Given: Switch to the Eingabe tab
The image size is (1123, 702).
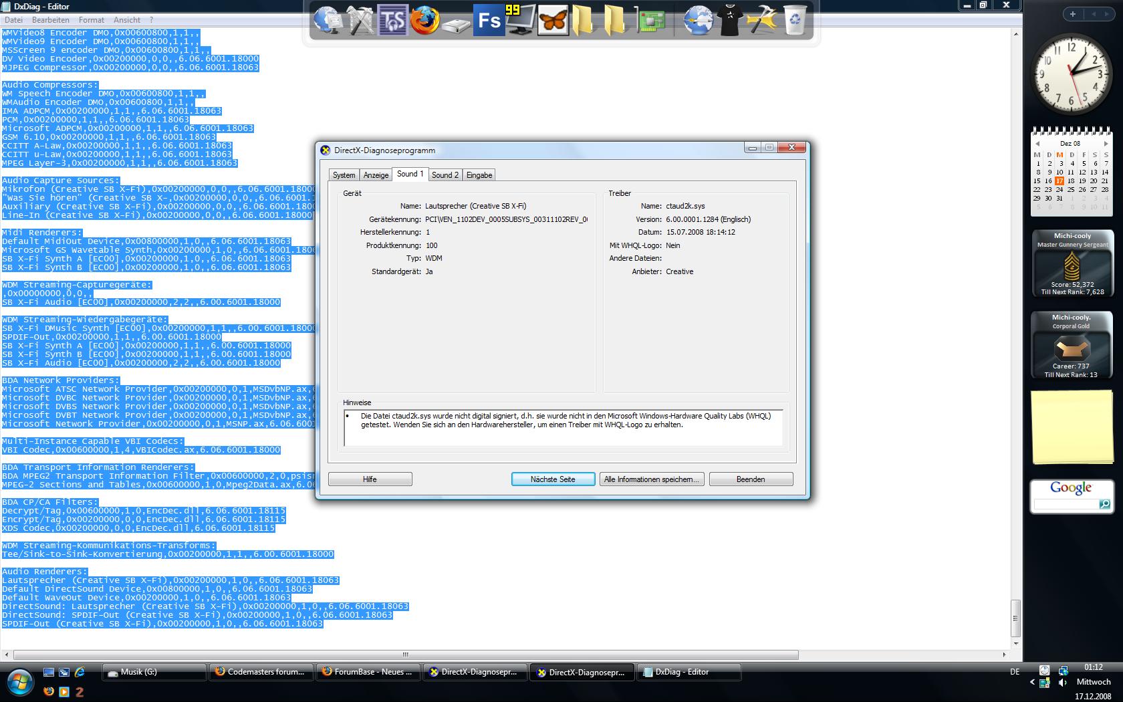Looking at the screenshot, I should pos(479,175).
